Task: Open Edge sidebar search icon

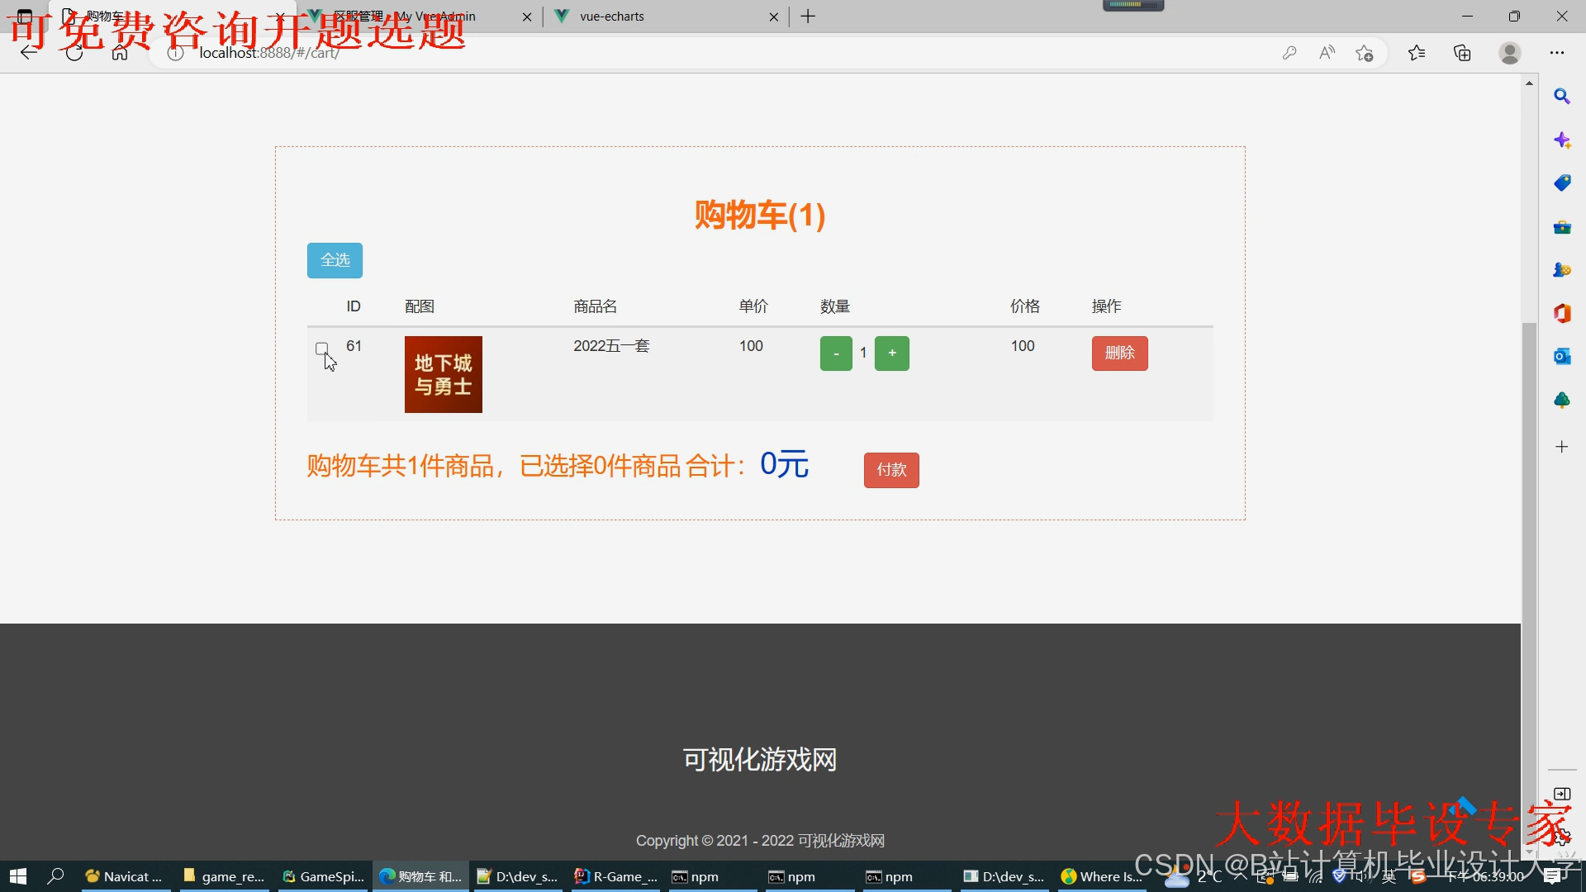Action: click(x=1561, y=97)
